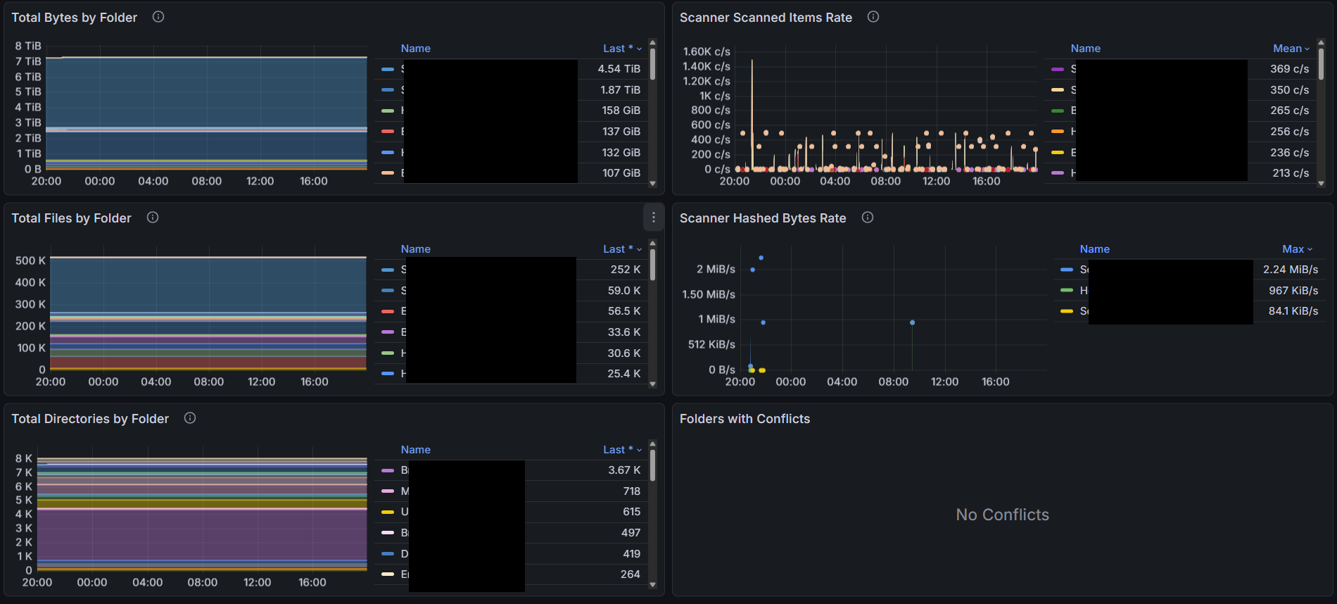Image resolution: width=1337 pixels, height=604 pixels.
Task: Click info icon beside Total Directories by Folder
Action: click(x=190, y=418)
